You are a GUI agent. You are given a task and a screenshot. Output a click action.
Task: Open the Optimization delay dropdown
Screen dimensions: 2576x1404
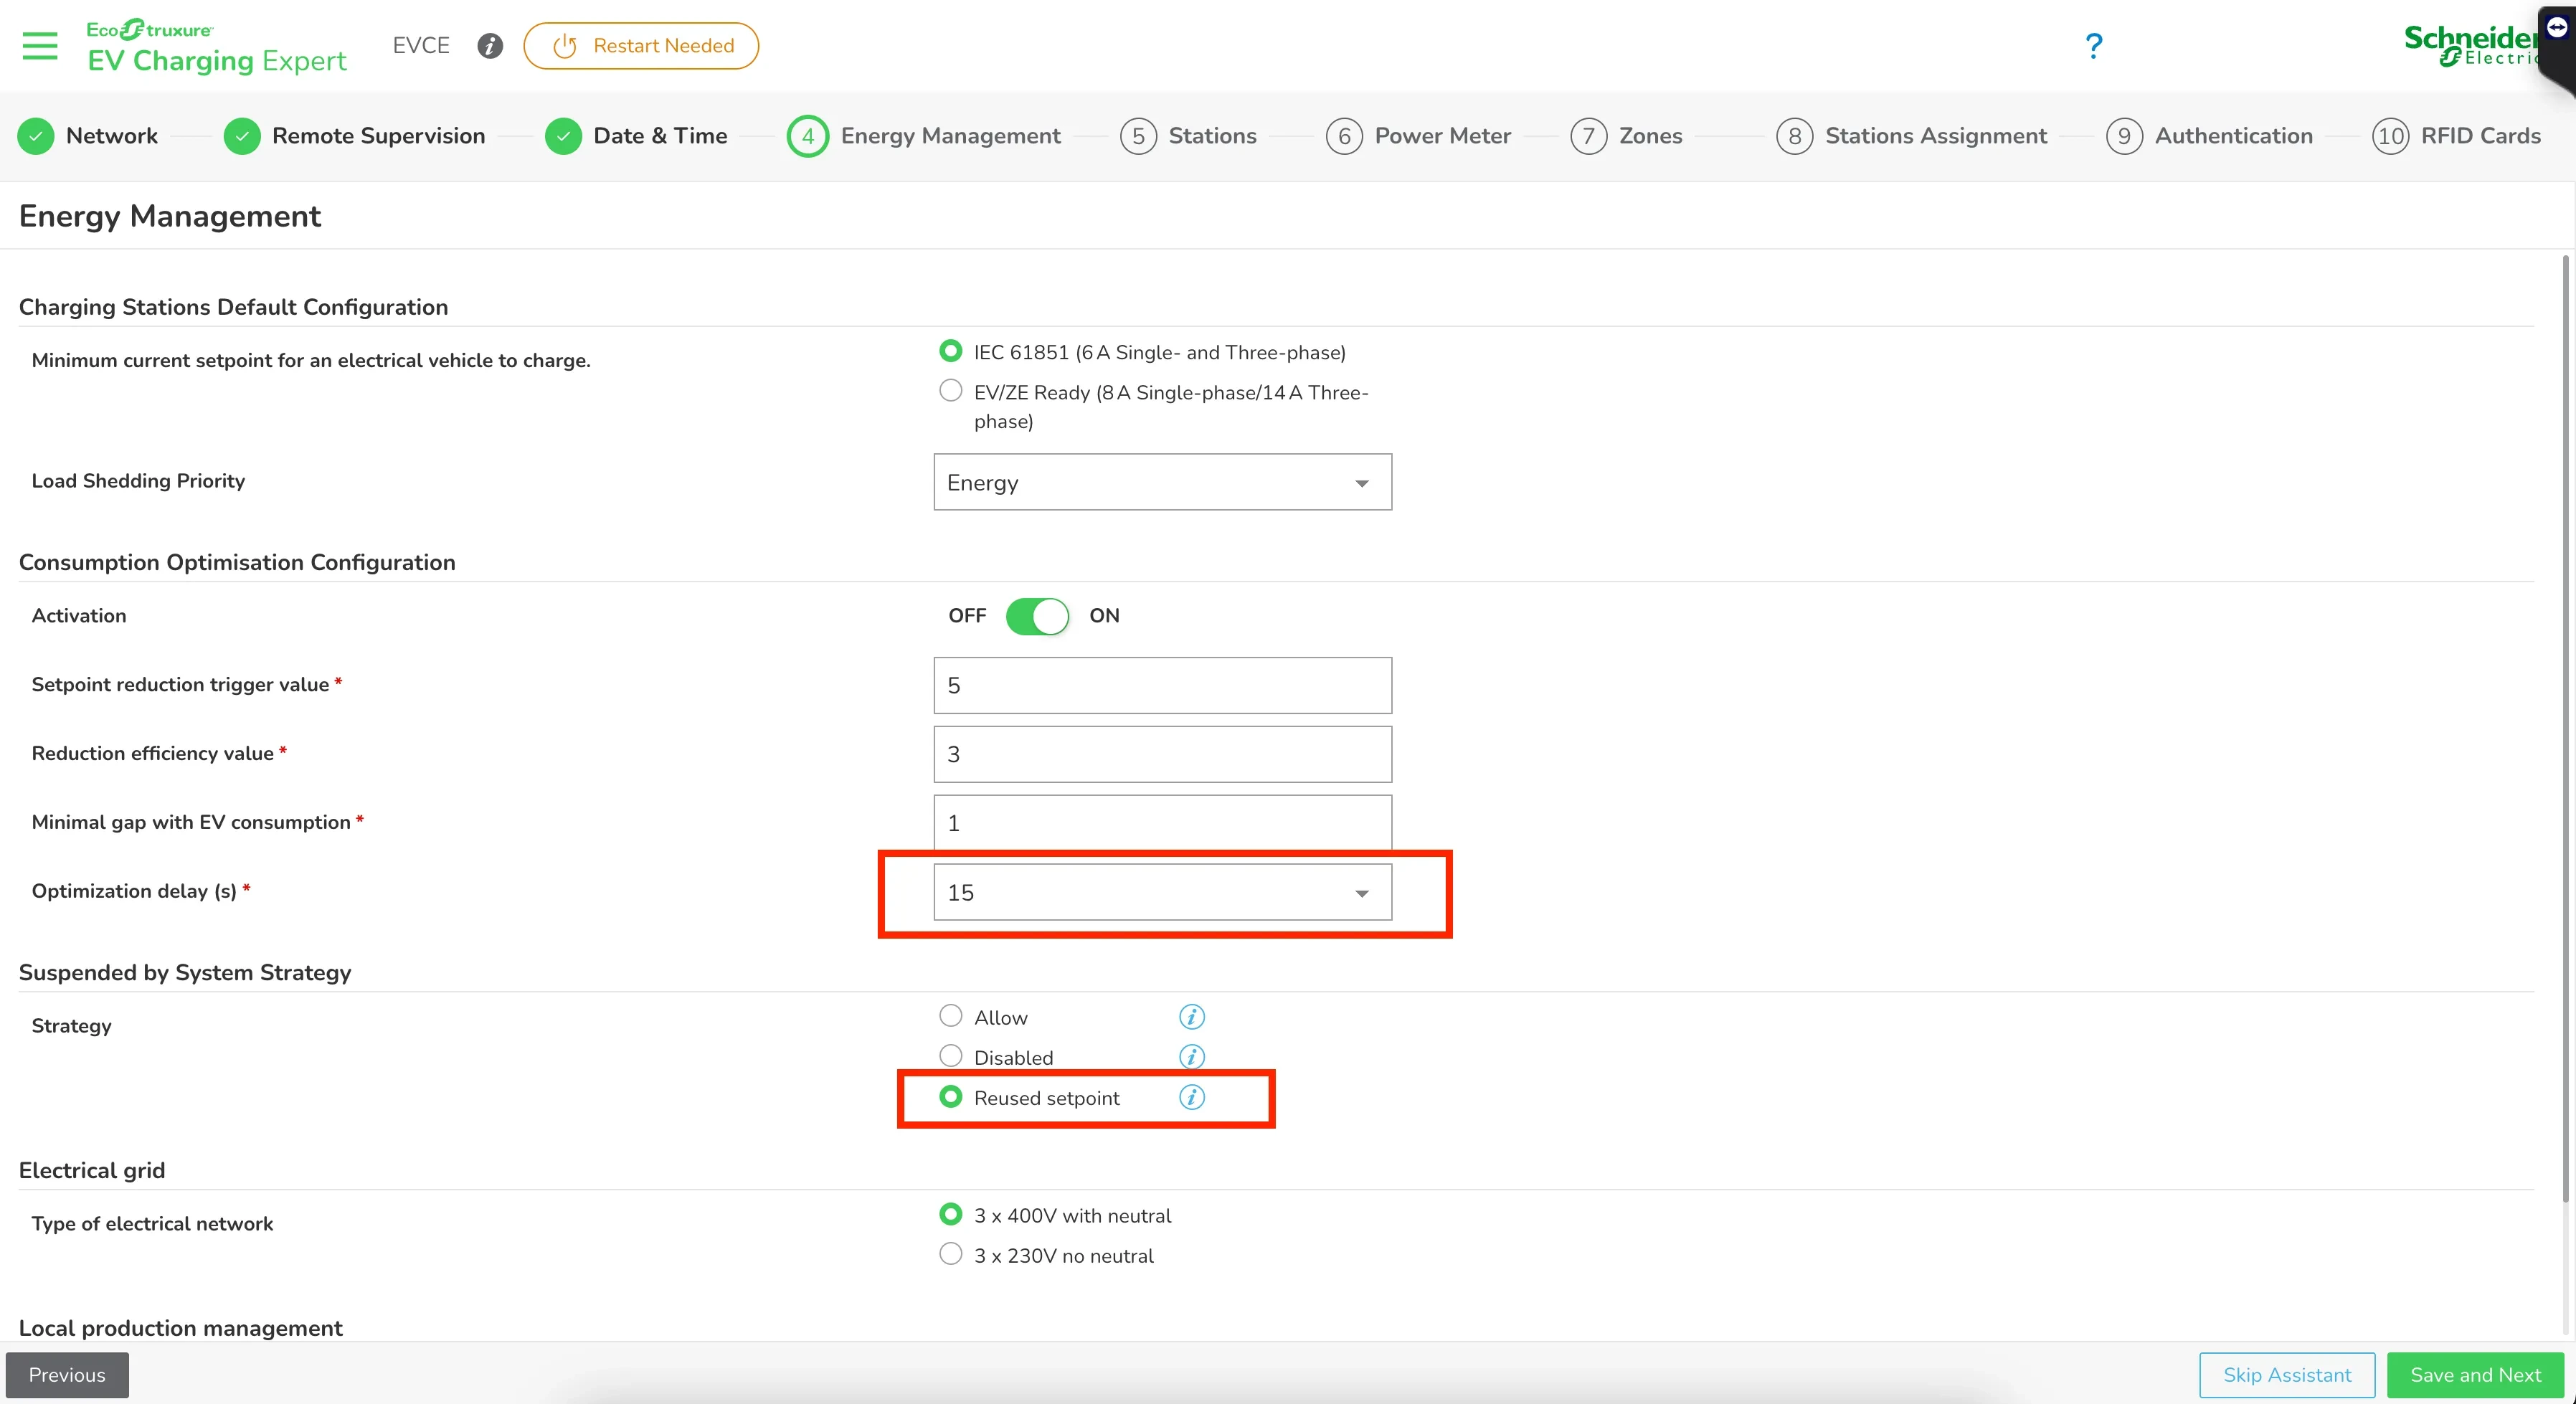(x=1163, y=893)
